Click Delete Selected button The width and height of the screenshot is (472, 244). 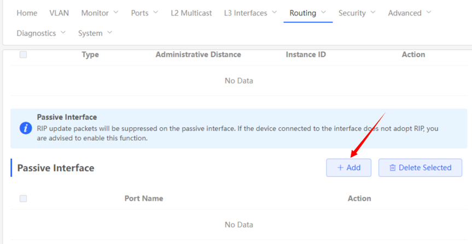pos(420,168)
